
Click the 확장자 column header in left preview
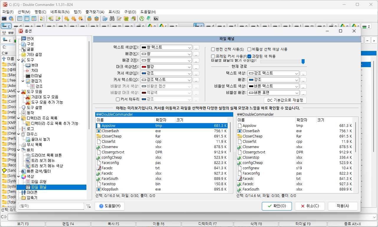(x=165, y=120)
